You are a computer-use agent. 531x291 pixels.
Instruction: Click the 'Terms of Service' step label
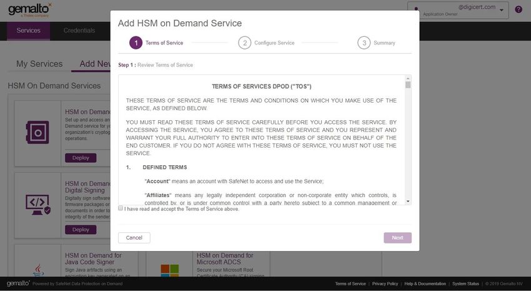coord(164,43)
